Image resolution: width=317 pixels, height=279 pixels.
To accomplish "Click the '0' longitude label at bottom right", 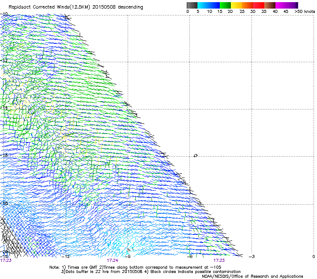I will click(314, 257).
